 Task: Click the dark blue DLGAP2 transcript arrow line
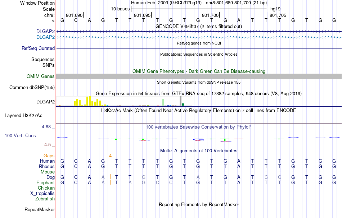click(x=199, y=32)
